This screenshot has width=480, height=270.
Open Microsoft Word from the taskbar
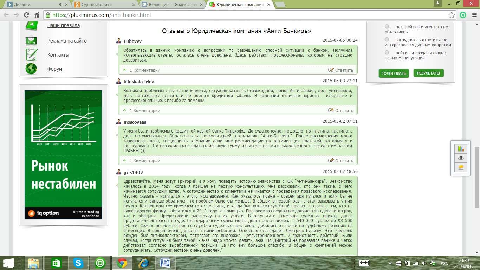(165, 263)
